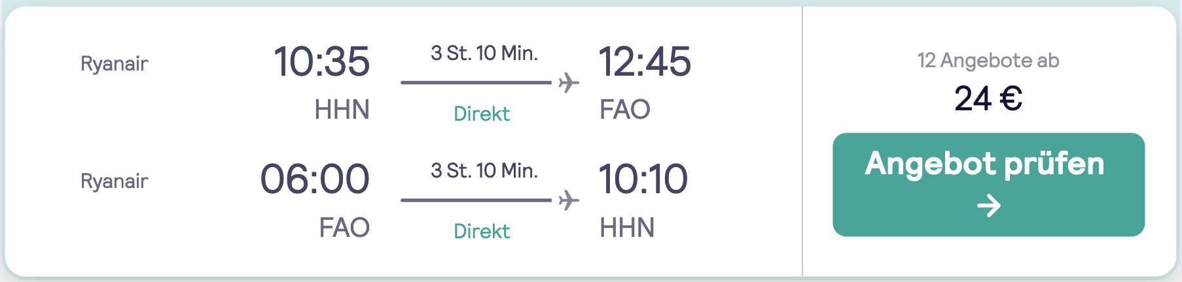Select the outbound Ryanair airline label

[115, 64]
